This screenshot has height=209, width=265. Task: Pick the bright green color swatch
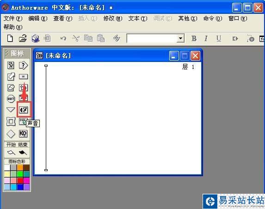coord(20,174)
